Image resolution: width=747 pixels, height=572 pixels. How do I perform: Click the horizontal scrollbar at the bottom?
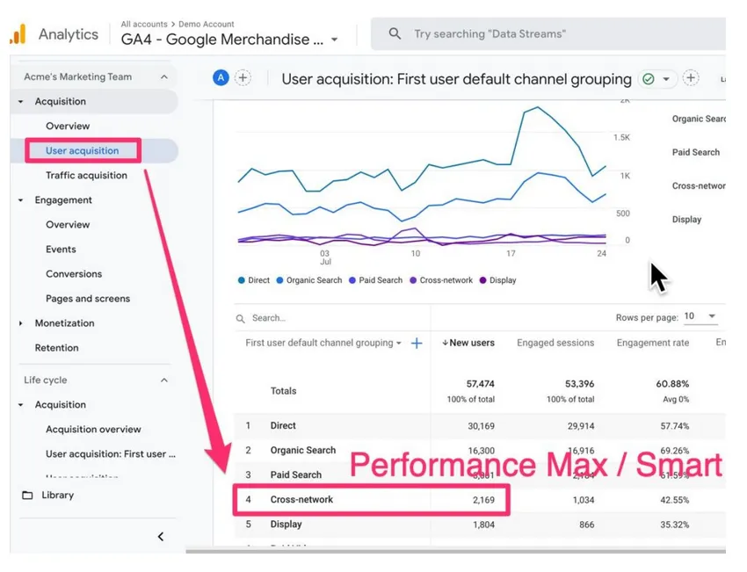(x=455, y=552)
